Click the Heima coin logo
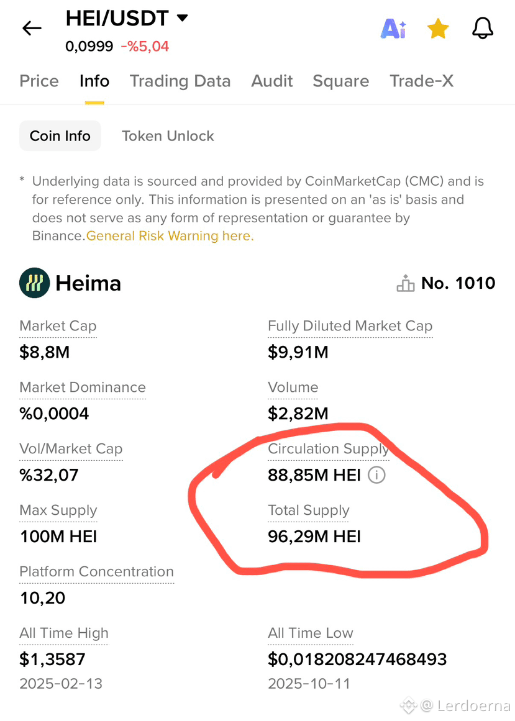The image size is (515, 721). click(x=35, y=283)
